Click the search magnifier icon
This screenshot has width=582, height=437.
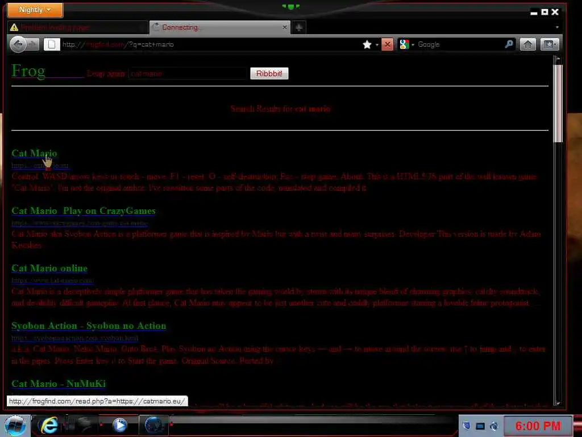point(509,44)
